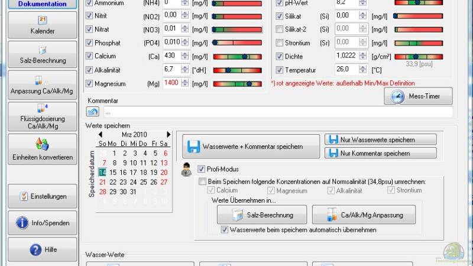
Task: Start the Mess-Timer
Action: 418,96
